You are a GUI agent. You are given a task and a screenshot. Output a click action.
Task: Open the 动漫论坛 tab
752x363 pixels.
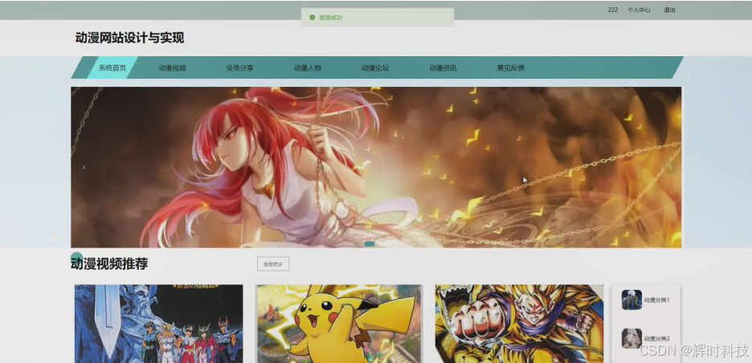click(x=375, y=68)
